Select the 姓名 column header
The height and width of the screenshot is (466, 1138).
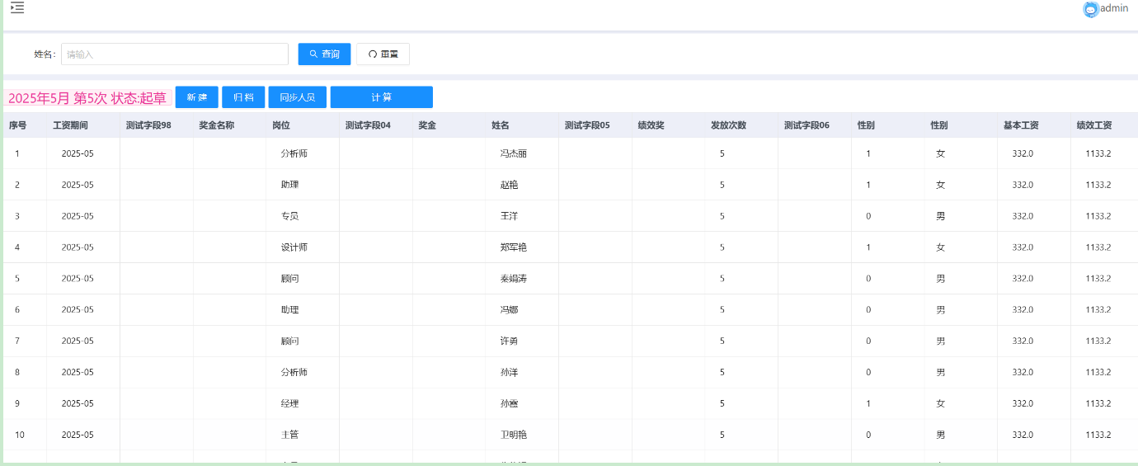pos(501,125)
